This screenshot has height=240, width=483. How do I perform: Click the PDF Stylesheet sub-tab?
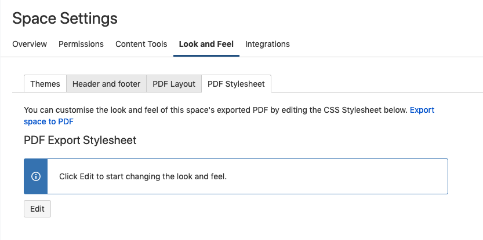(236, 84)
